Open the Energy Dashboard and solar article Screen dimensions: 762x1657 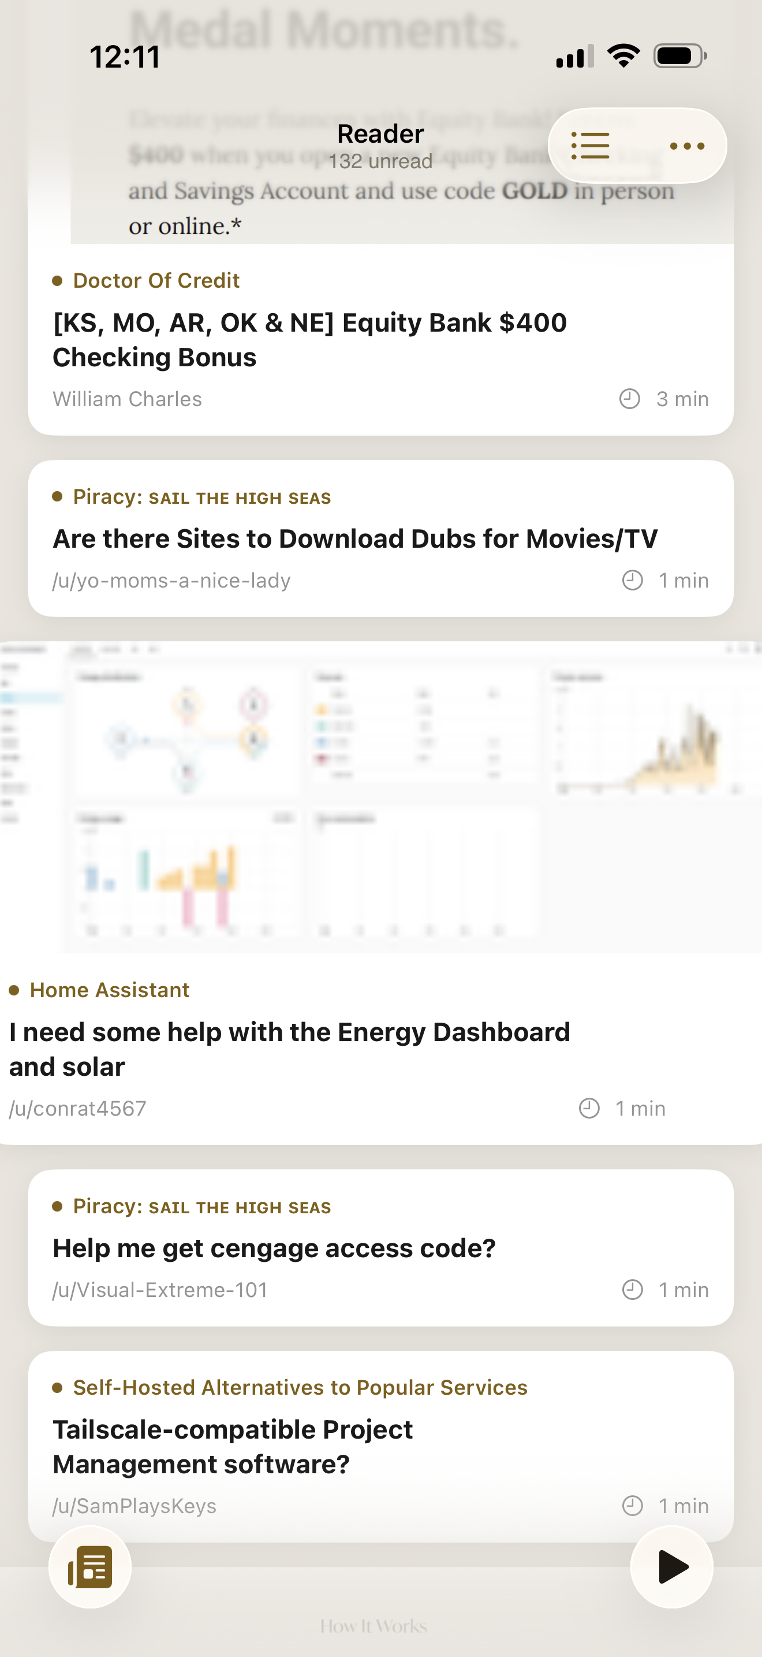(289, 1049)
